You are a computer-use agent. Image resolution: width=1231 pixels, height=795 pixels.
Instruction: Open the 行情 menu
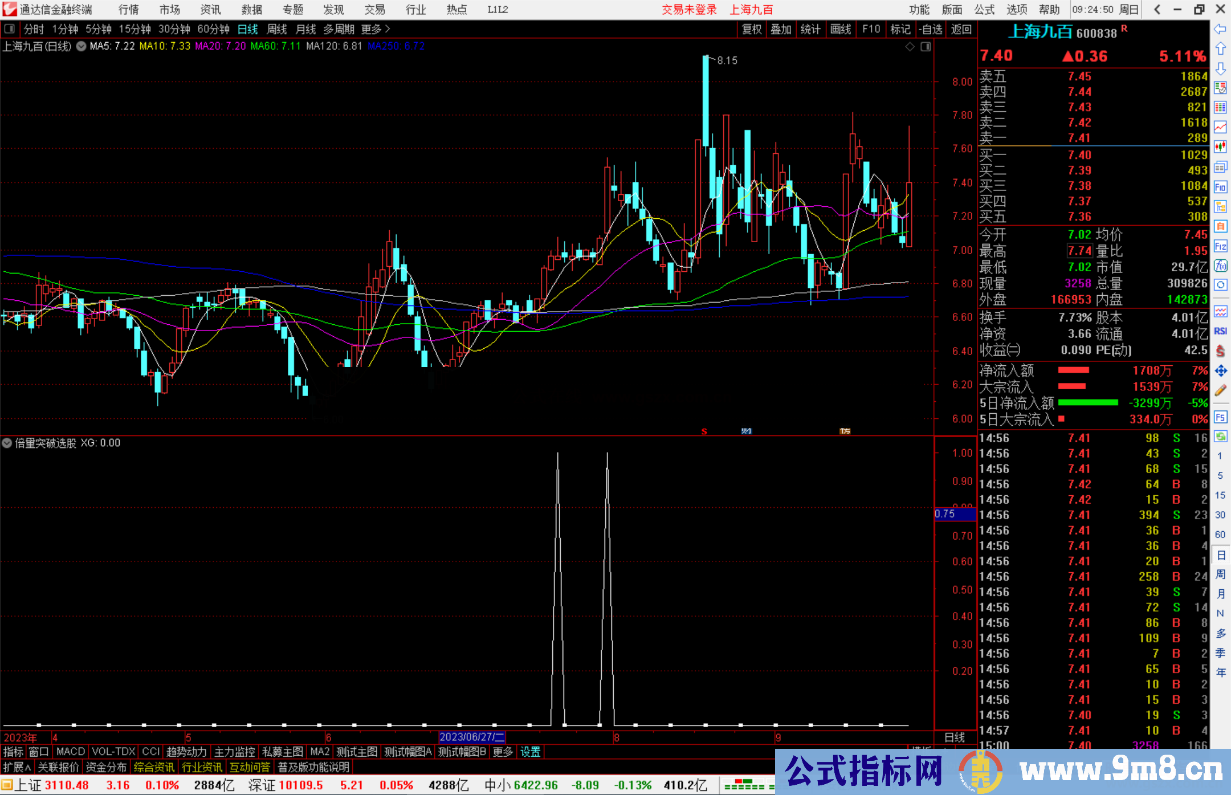tap(129, 10)
